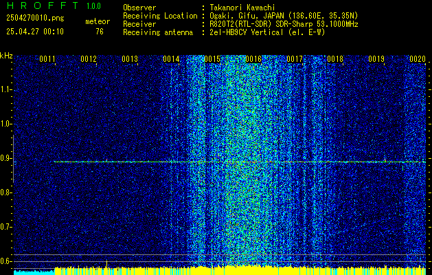
Task: Click the Ogaki, Gifu, JAPAN location text
Action: click(x=284, y=16)
